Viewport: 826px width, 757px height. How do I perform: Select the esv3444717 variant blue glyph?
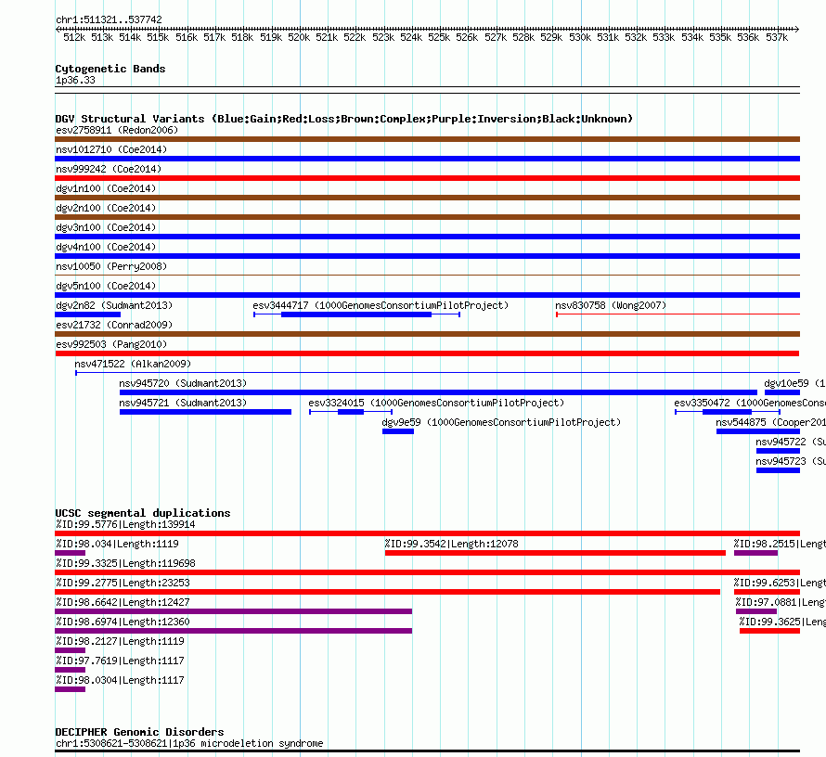point(356,314)
